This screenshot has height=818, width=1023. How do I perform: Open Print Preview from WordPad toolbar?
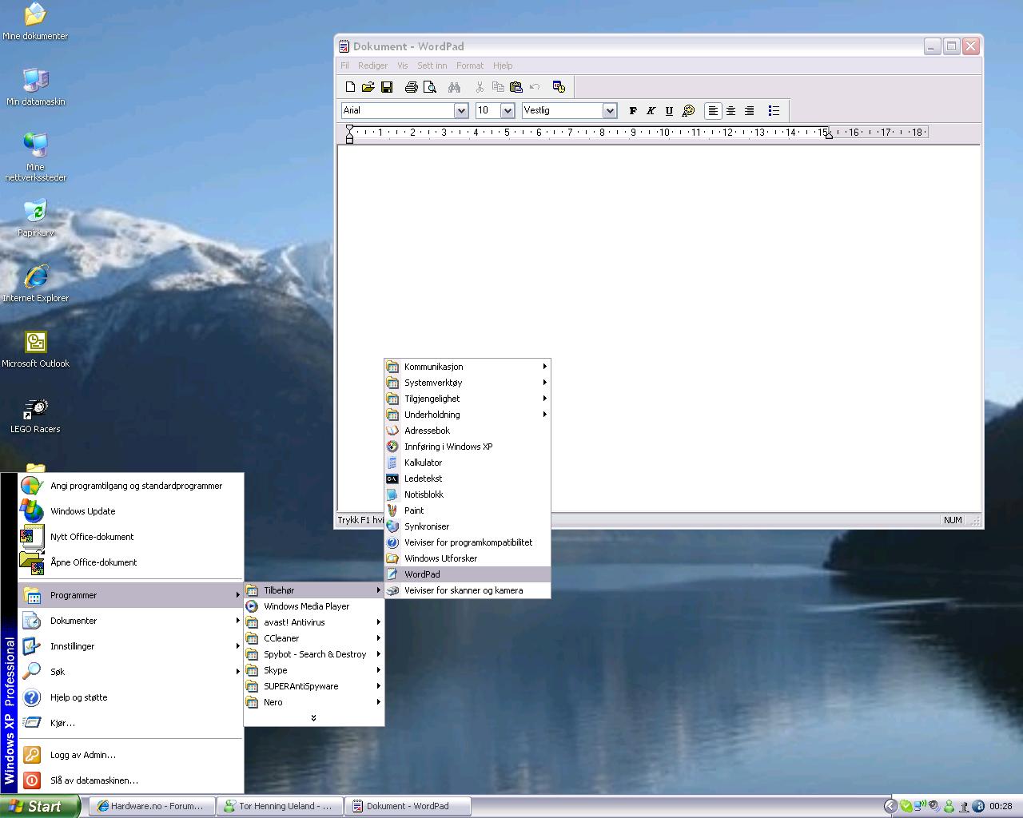(x=429, y=87)
